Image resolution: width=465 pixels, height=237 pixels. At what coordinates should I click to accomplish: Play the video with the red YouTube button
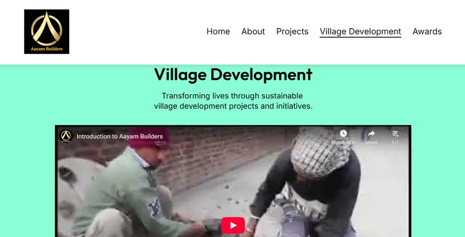point(233,225)
